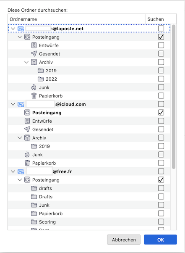Uncheck Posteingang search box for laposte.net
This screenshot has width=185, height=253.
pos(161,37)
